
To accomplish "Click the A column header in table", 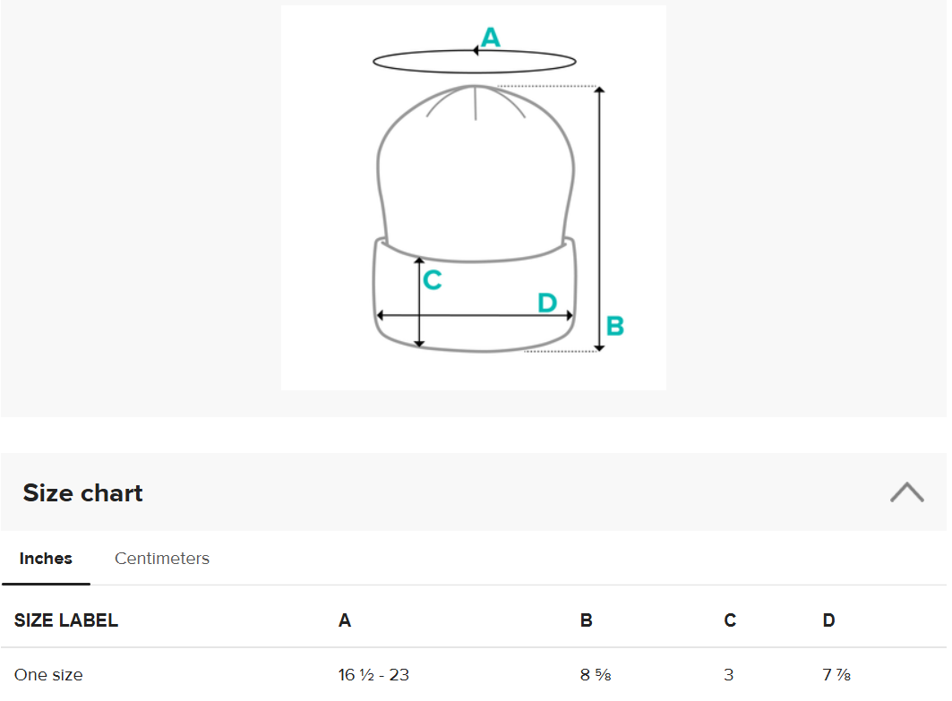I will pos(345,620).
